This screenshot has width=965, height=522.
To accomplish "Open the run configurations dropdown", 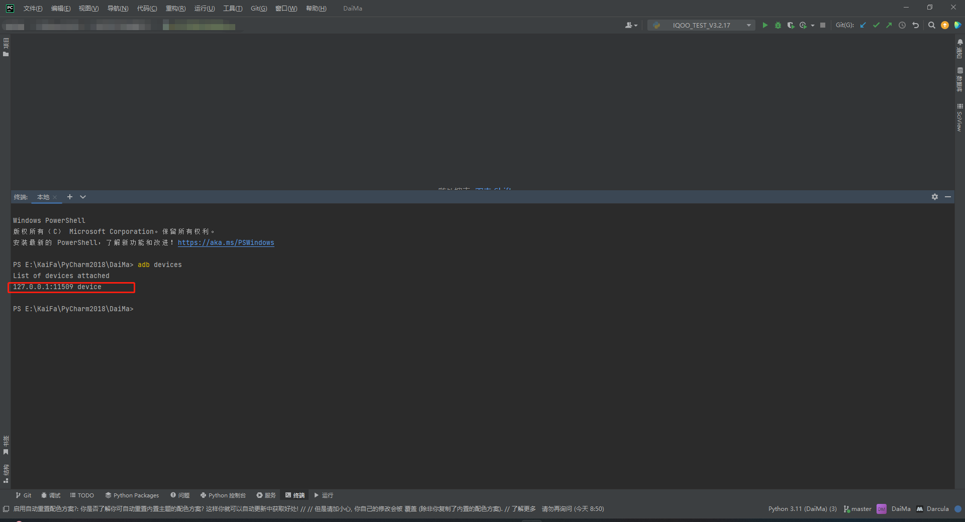I will [748, 25].
